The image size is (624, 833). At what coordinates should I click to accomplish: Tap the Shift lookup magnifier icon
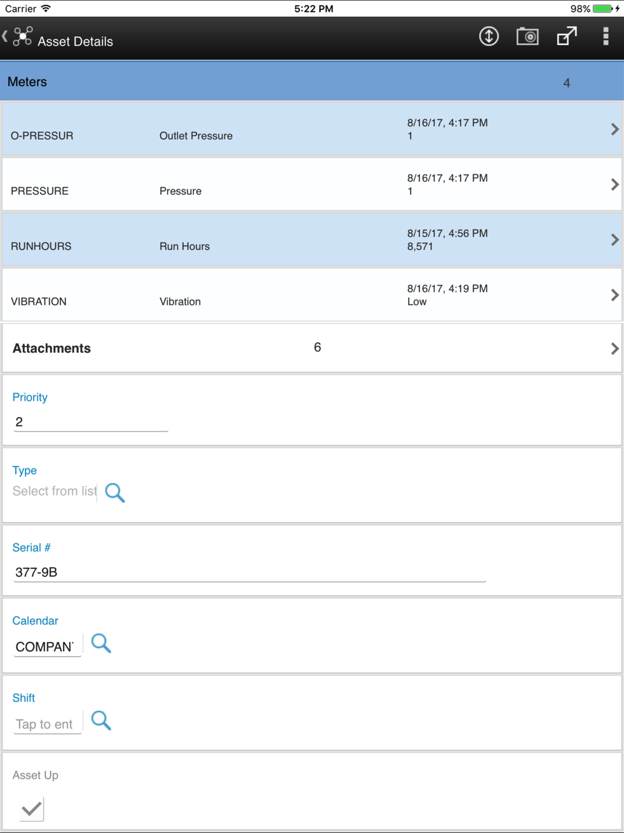pos(101,721)
